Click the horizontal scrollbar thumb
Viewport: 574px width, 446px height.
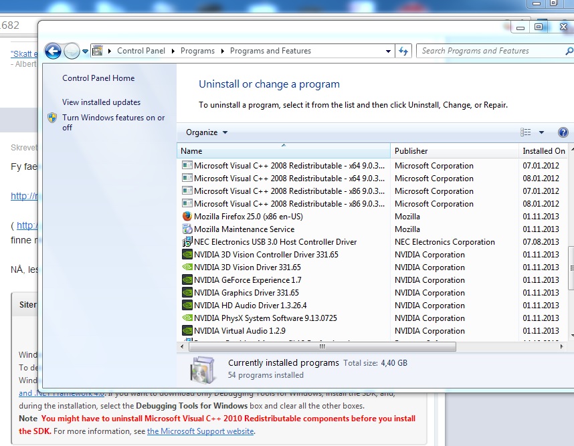tap(321, 346)
